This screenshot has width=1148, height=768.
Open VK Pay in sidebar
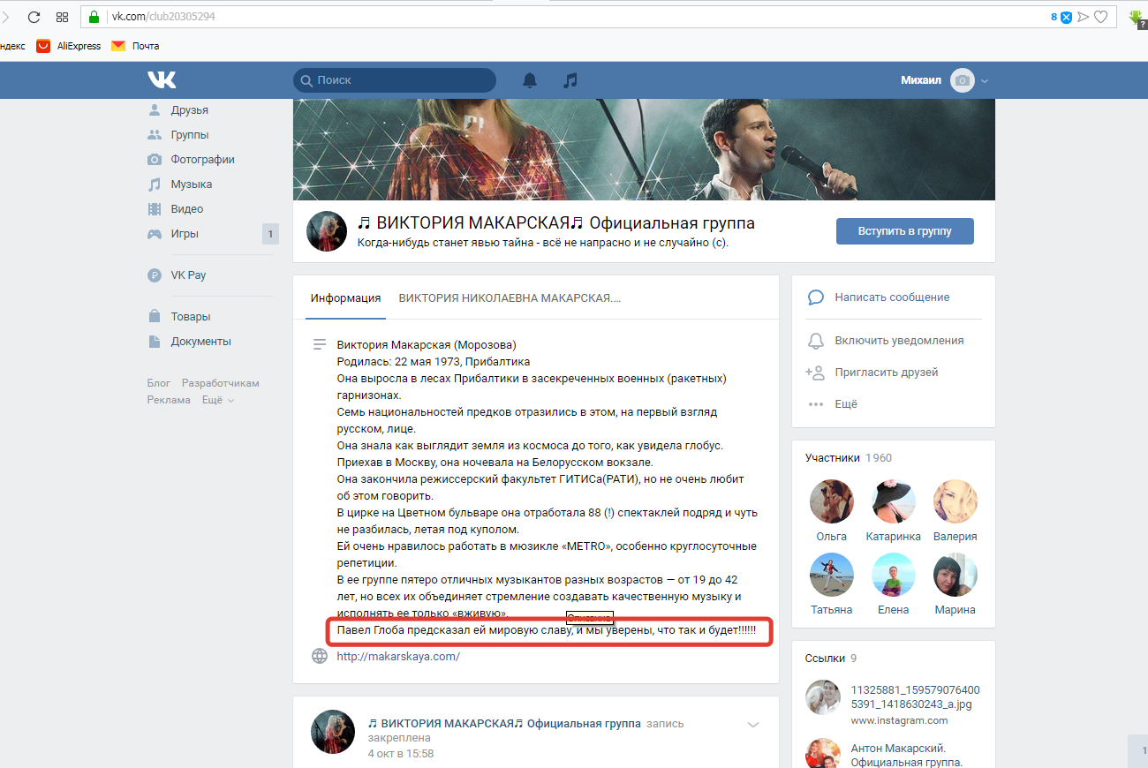point(188,275)
